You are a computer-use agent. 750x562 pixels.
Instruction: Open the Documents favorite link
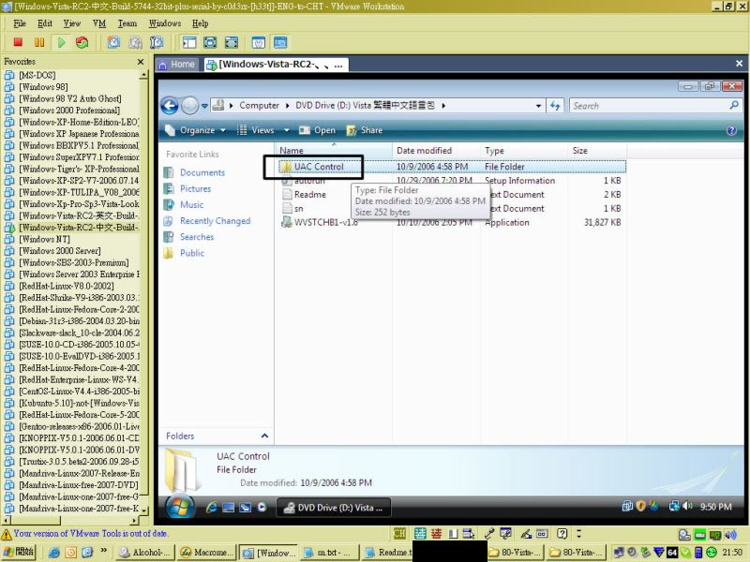[202, 172]
